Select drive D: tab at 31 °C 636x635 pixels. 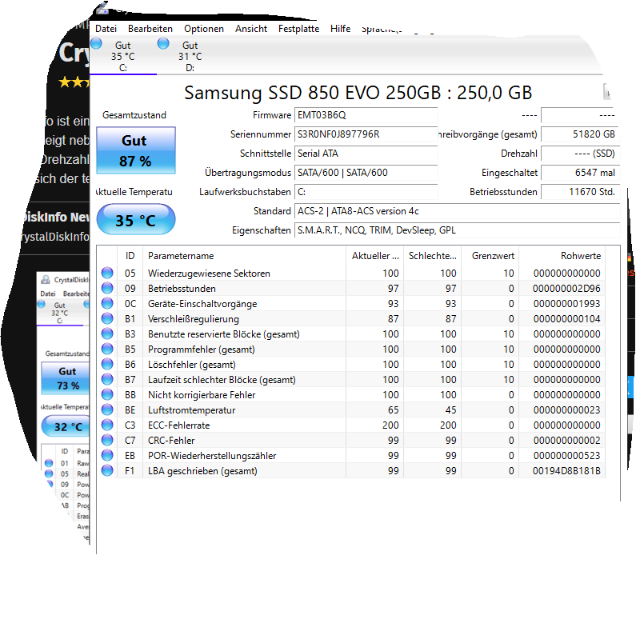click(x=190, y=56)
